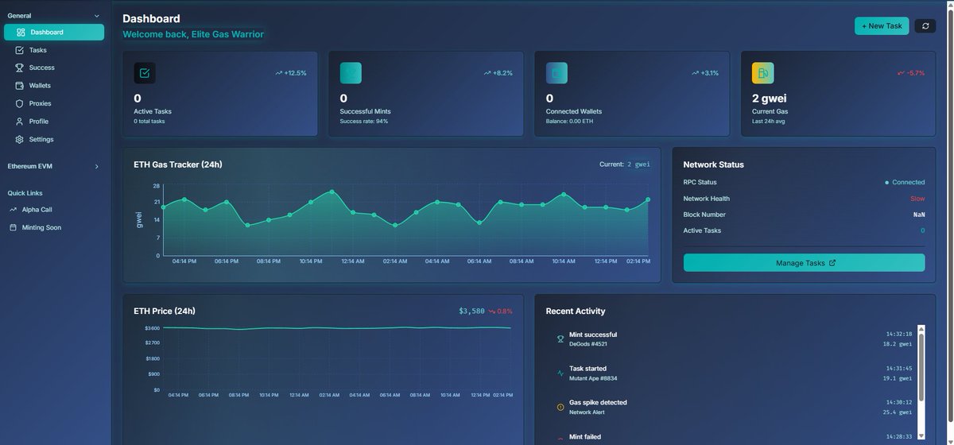Click the Mutant Ape #8834 activity detail

(592, 378)
